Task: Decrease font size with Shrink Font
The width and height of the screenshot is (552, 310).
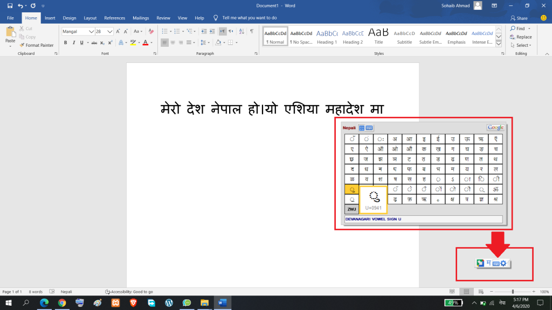Action: tap(126, 31)
